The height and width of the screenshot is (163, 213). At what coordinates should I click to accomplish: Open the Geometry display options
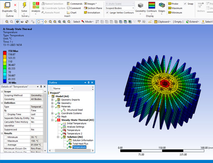click(x=140, y=8)
